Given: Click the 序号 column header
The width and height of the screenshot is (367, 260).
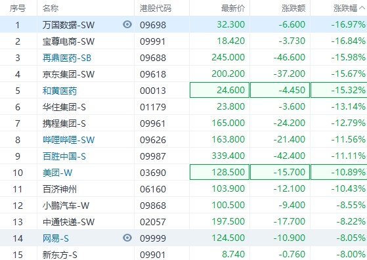Looking at the screenshot, I should 18,8.
